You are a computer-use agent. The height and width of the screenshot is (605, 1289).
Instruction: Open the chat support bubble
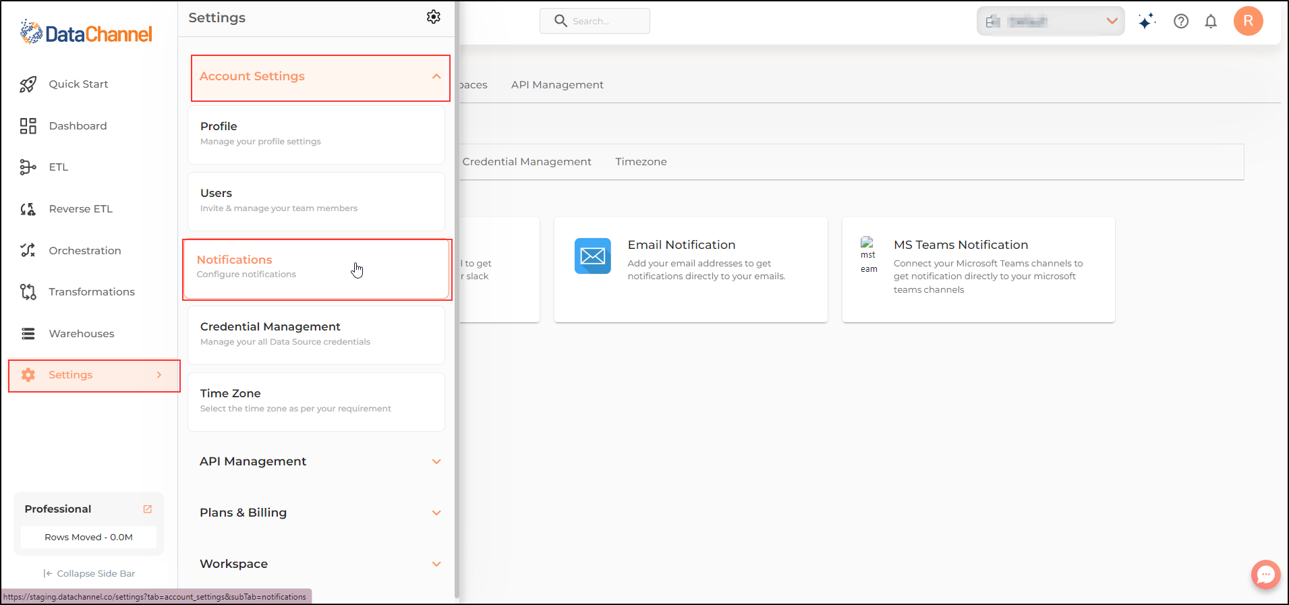pyautogui.click(x=1266, y=575)
